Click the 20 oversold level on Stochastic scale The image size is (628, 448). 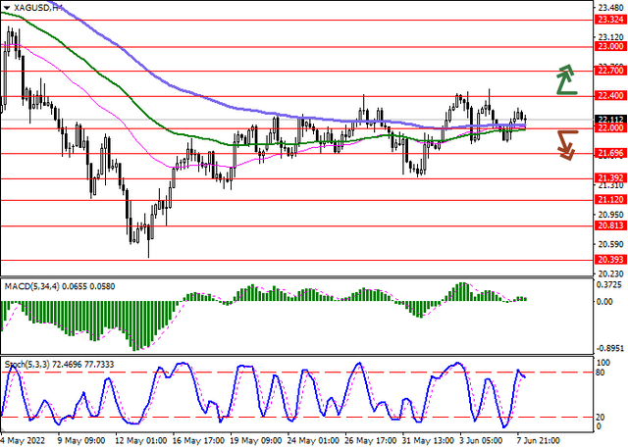point(602,418)
